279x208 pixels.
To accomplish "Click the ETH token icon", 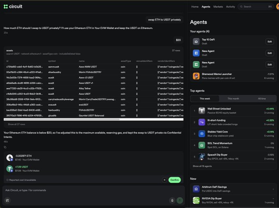I will [9, 158].
